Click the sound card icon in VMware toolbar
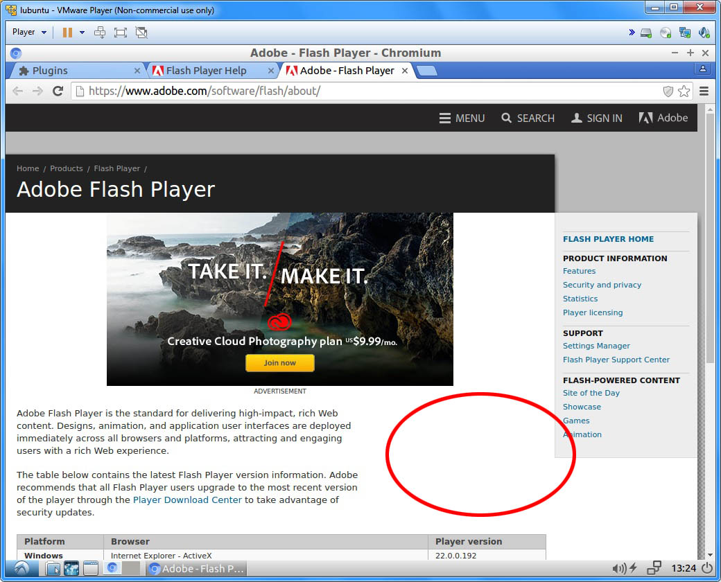The width and height of the screenshot is (721, 582). coord(704,33)
